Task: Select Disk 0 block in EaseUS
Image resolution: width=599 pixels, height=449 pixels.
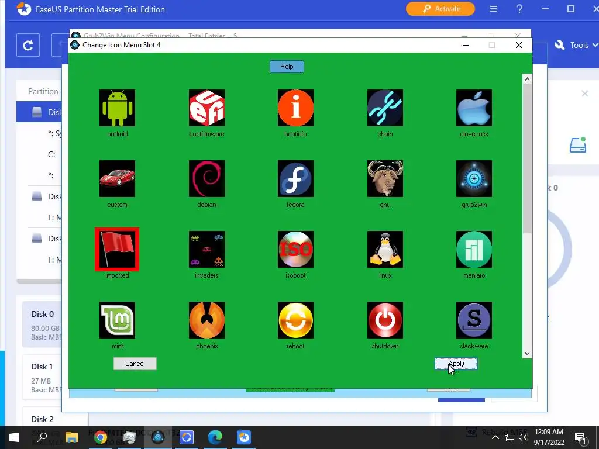Action: (x=42, y=324)
